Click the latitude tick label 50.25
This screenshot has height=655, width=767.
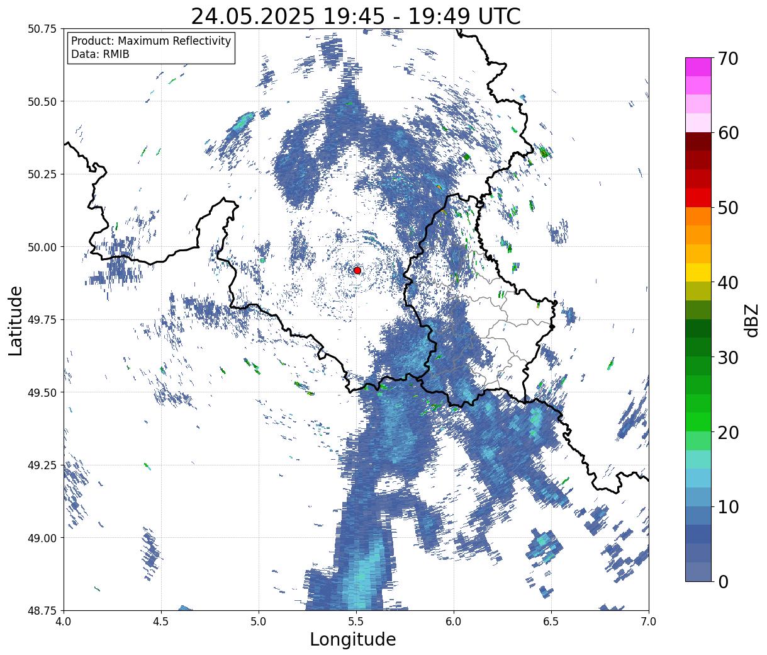pos(42,174)
